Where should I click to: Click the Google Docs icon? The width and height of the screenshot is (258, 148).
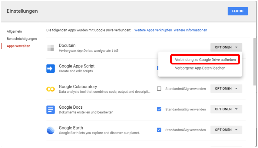tap(51, 110)
